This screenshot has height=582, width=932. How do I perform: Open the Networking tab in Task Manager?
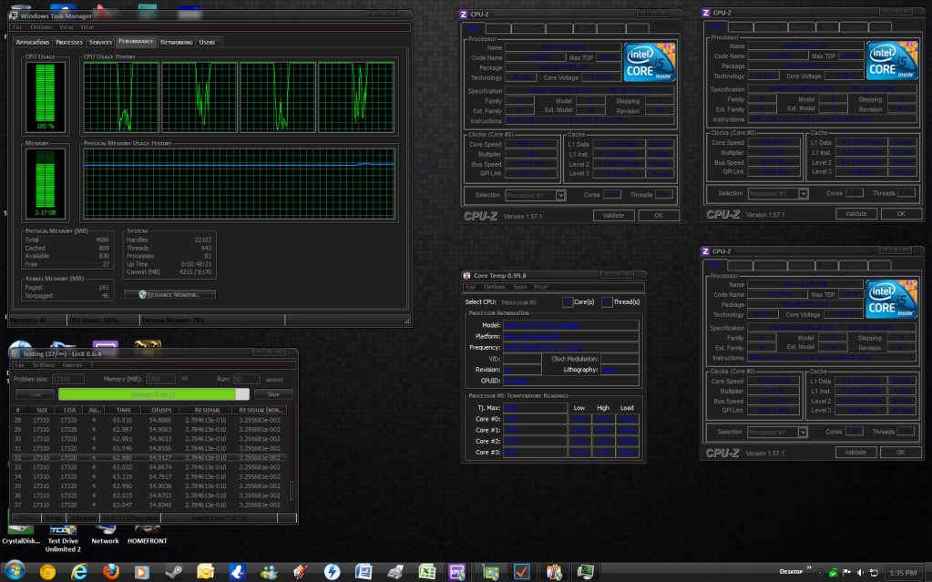point(177,42)
